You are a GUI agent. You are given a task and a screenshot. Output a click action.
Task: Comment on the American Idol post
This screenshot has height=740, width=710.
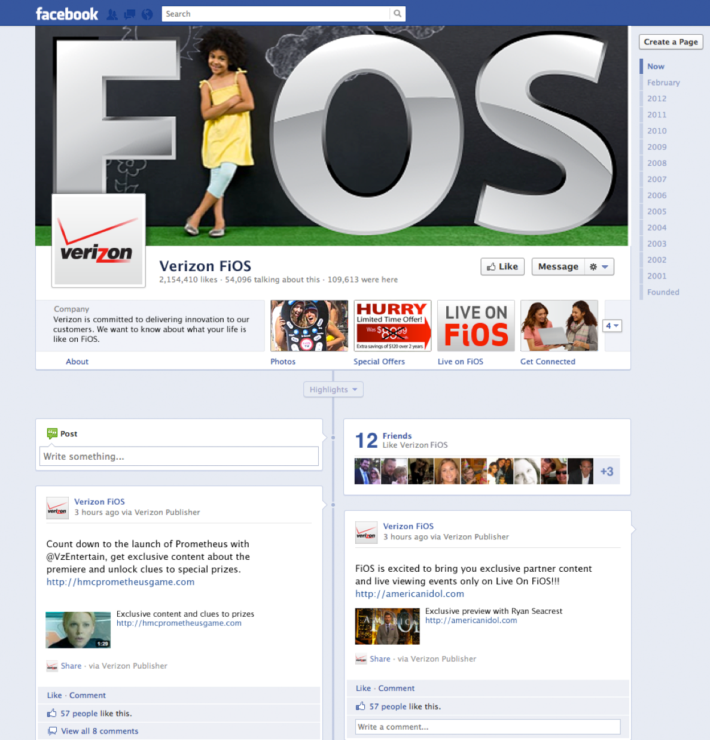396,689
